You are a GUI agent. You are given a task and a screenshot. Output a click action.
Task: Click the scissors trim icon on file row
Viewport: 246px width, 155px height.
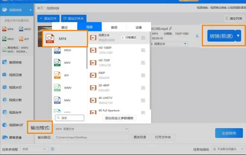(x=197, y=36)
